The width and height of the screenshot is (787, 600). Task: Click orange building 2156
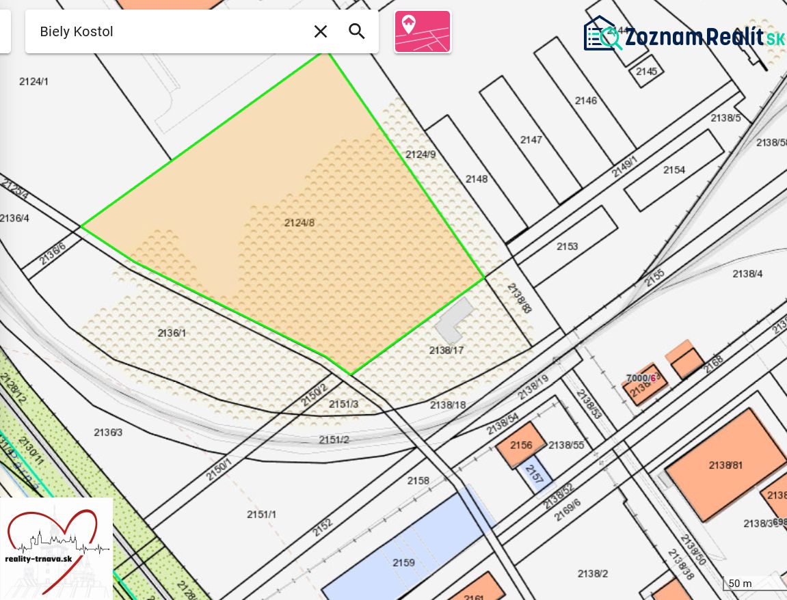coord(521,445)
